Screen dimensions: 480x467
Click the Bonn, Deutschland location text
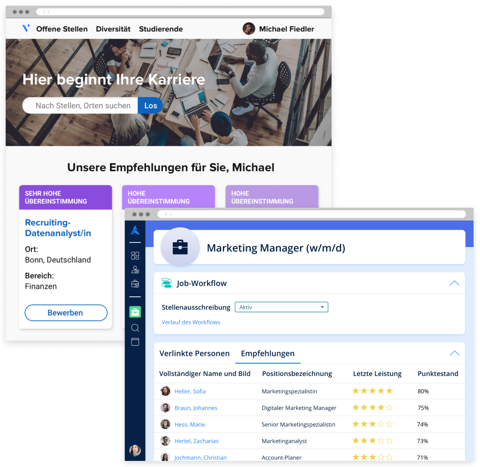pos(58,260)
